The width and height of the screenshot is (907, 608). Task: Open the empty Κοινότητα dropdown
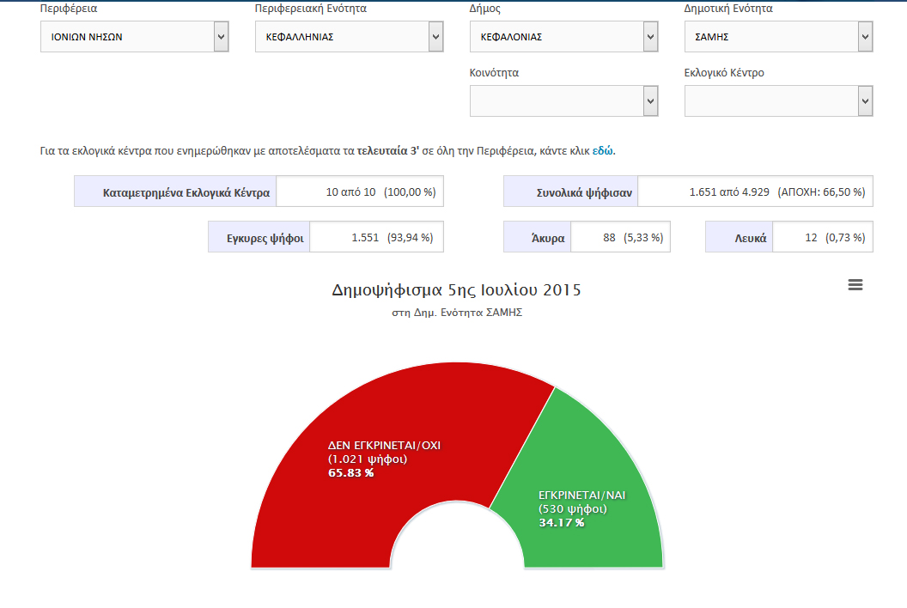(564, 101)
